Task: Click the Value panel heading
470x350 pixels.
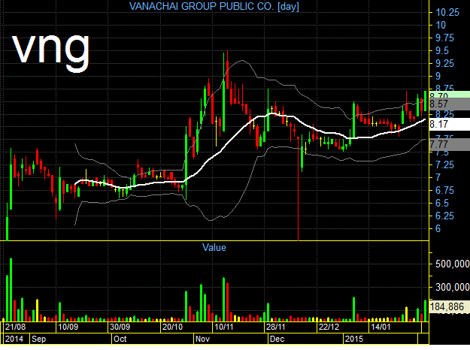Action: click(x=214, y=248)
